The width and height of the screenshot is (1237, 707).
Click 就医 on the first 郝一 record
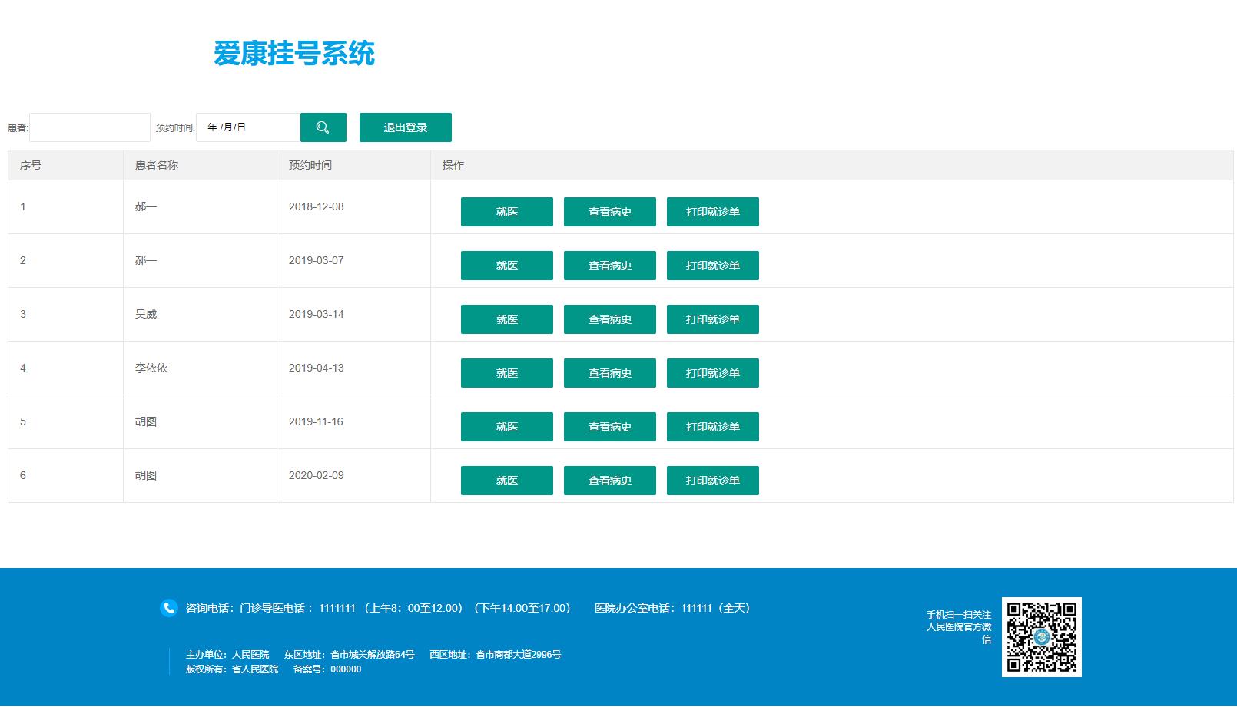tap(506, 211)
